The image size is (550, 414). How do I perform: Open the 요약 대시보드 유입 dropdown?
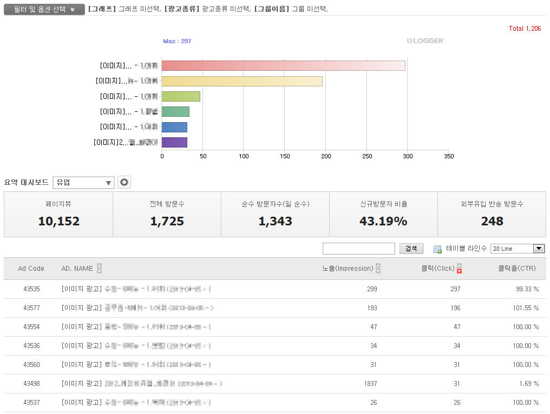pos(83,183)
